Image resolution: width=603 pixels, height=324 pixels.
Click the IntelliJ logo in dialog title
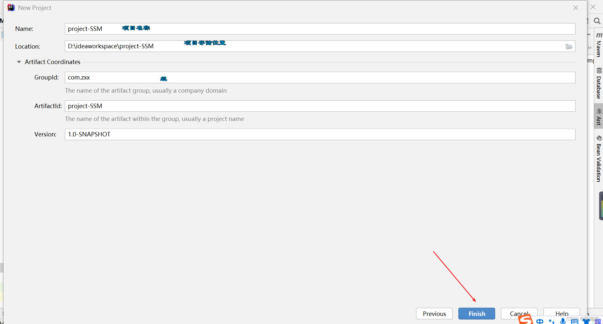tap(11, 8)
